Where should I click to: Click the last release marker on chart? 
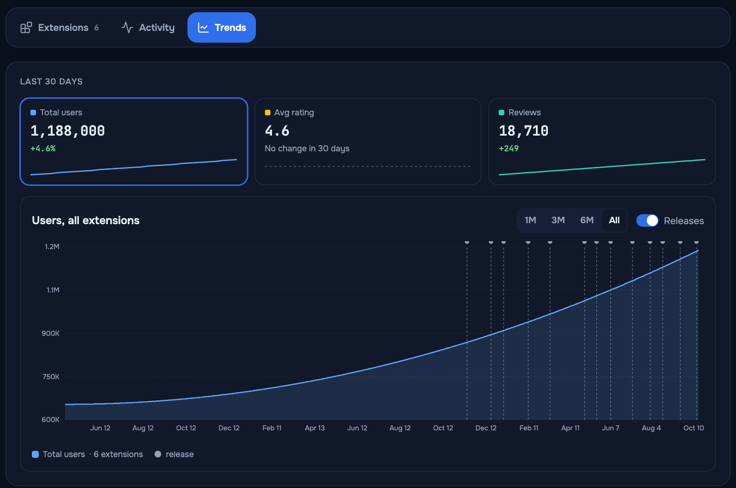[696, 242]
